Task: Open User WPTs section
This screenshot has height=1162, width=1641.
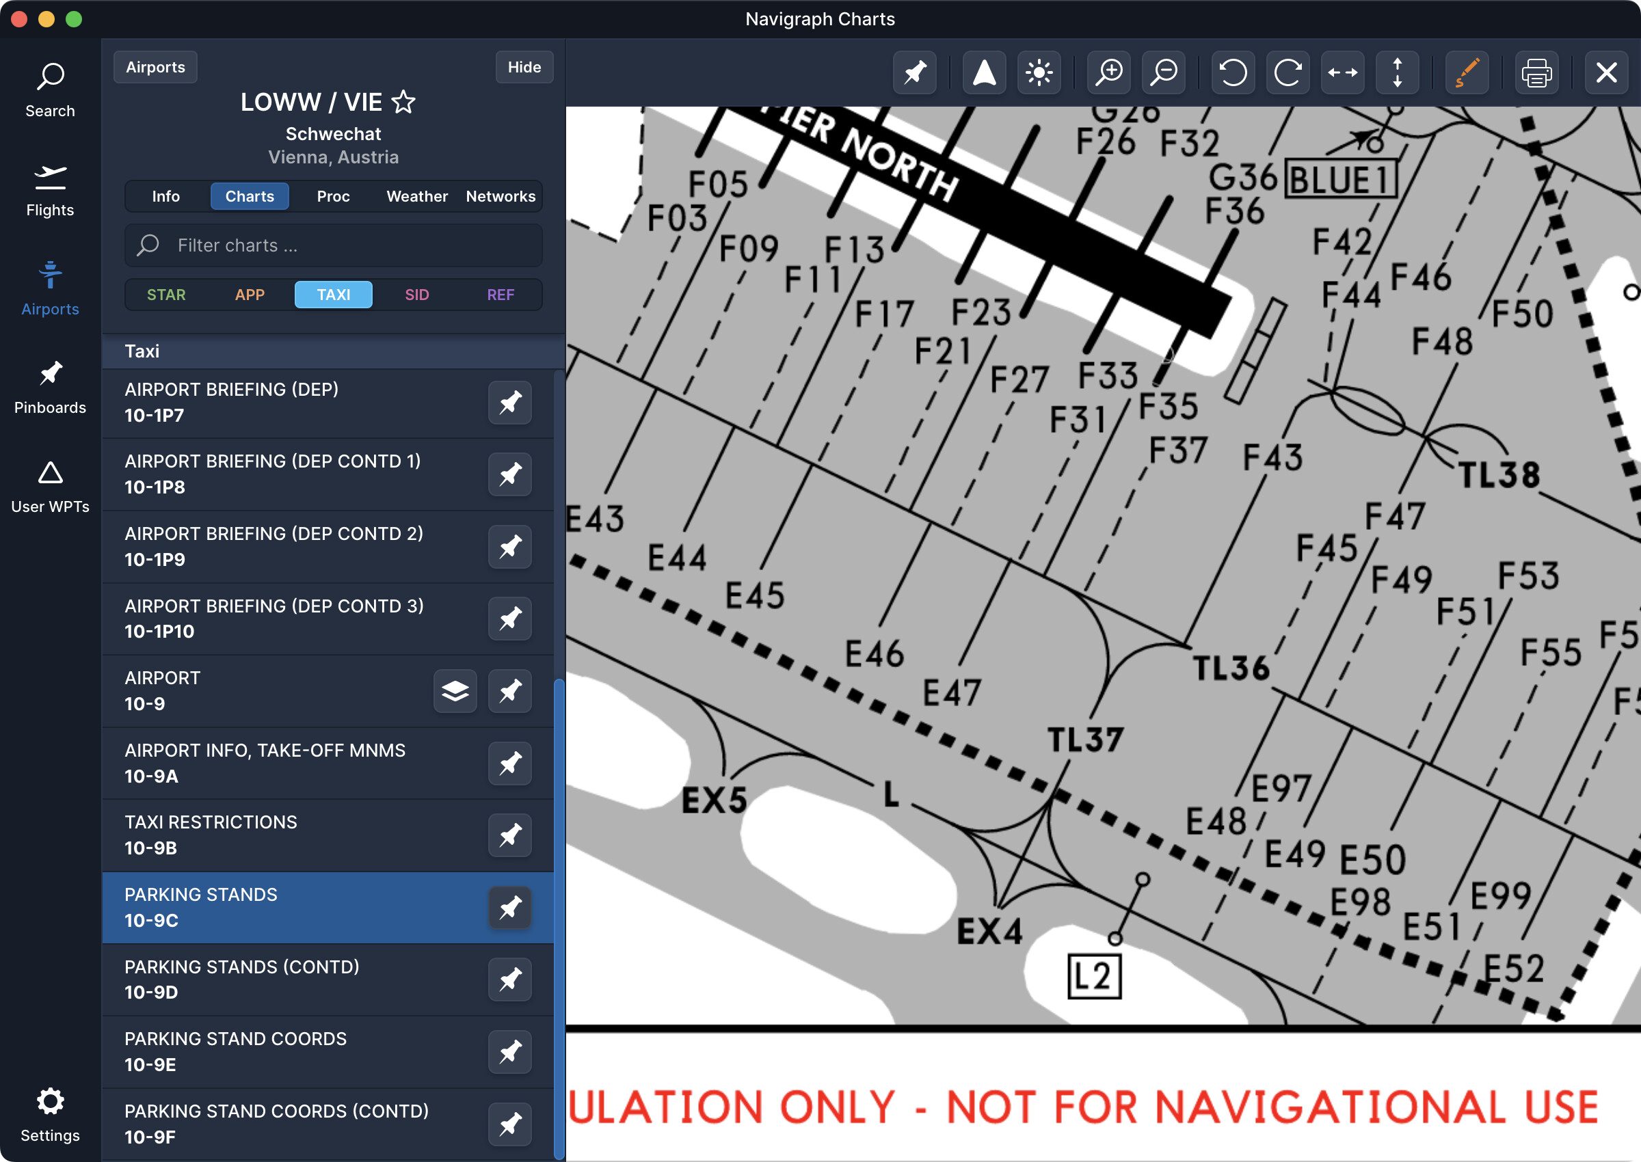Action: pos(50,487)
